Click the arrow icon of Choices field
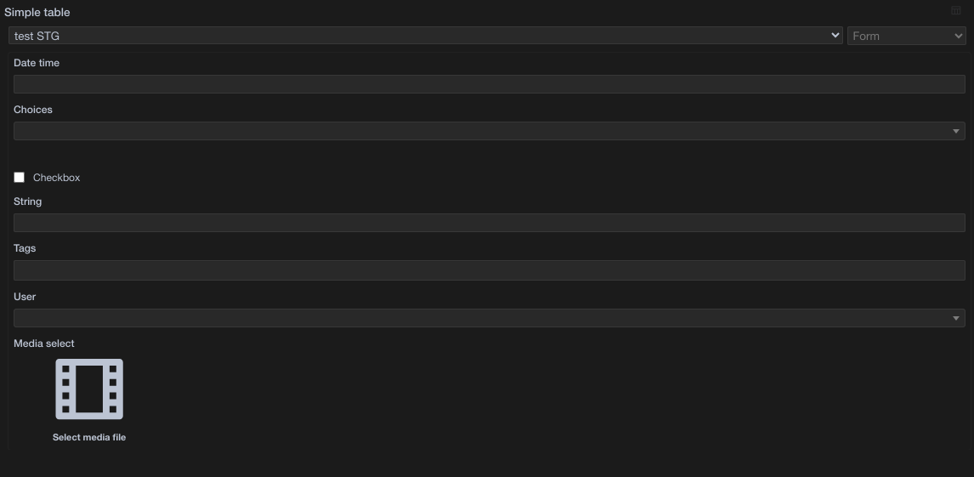 (x=956, y=131)
